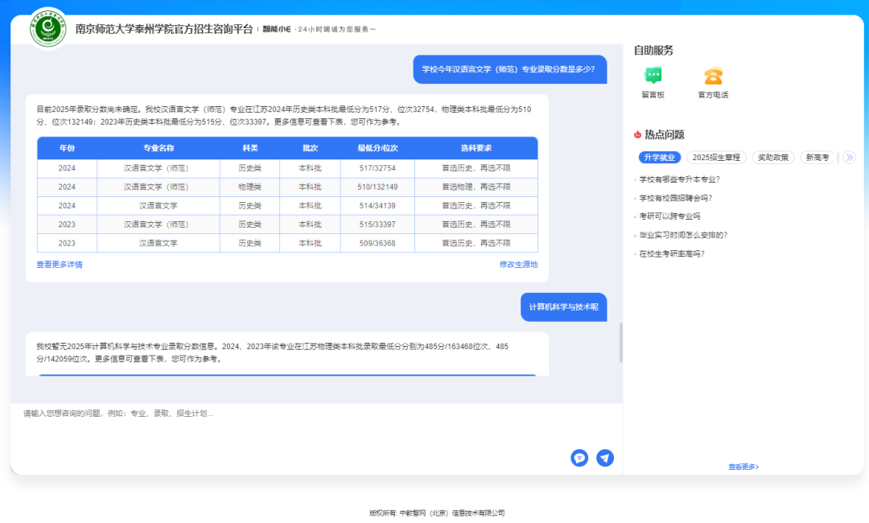Image resolution: width=869 pixels, height=523 pixels.
Task: Select the 奖助政策 tab
Action: tap(773, 158)
